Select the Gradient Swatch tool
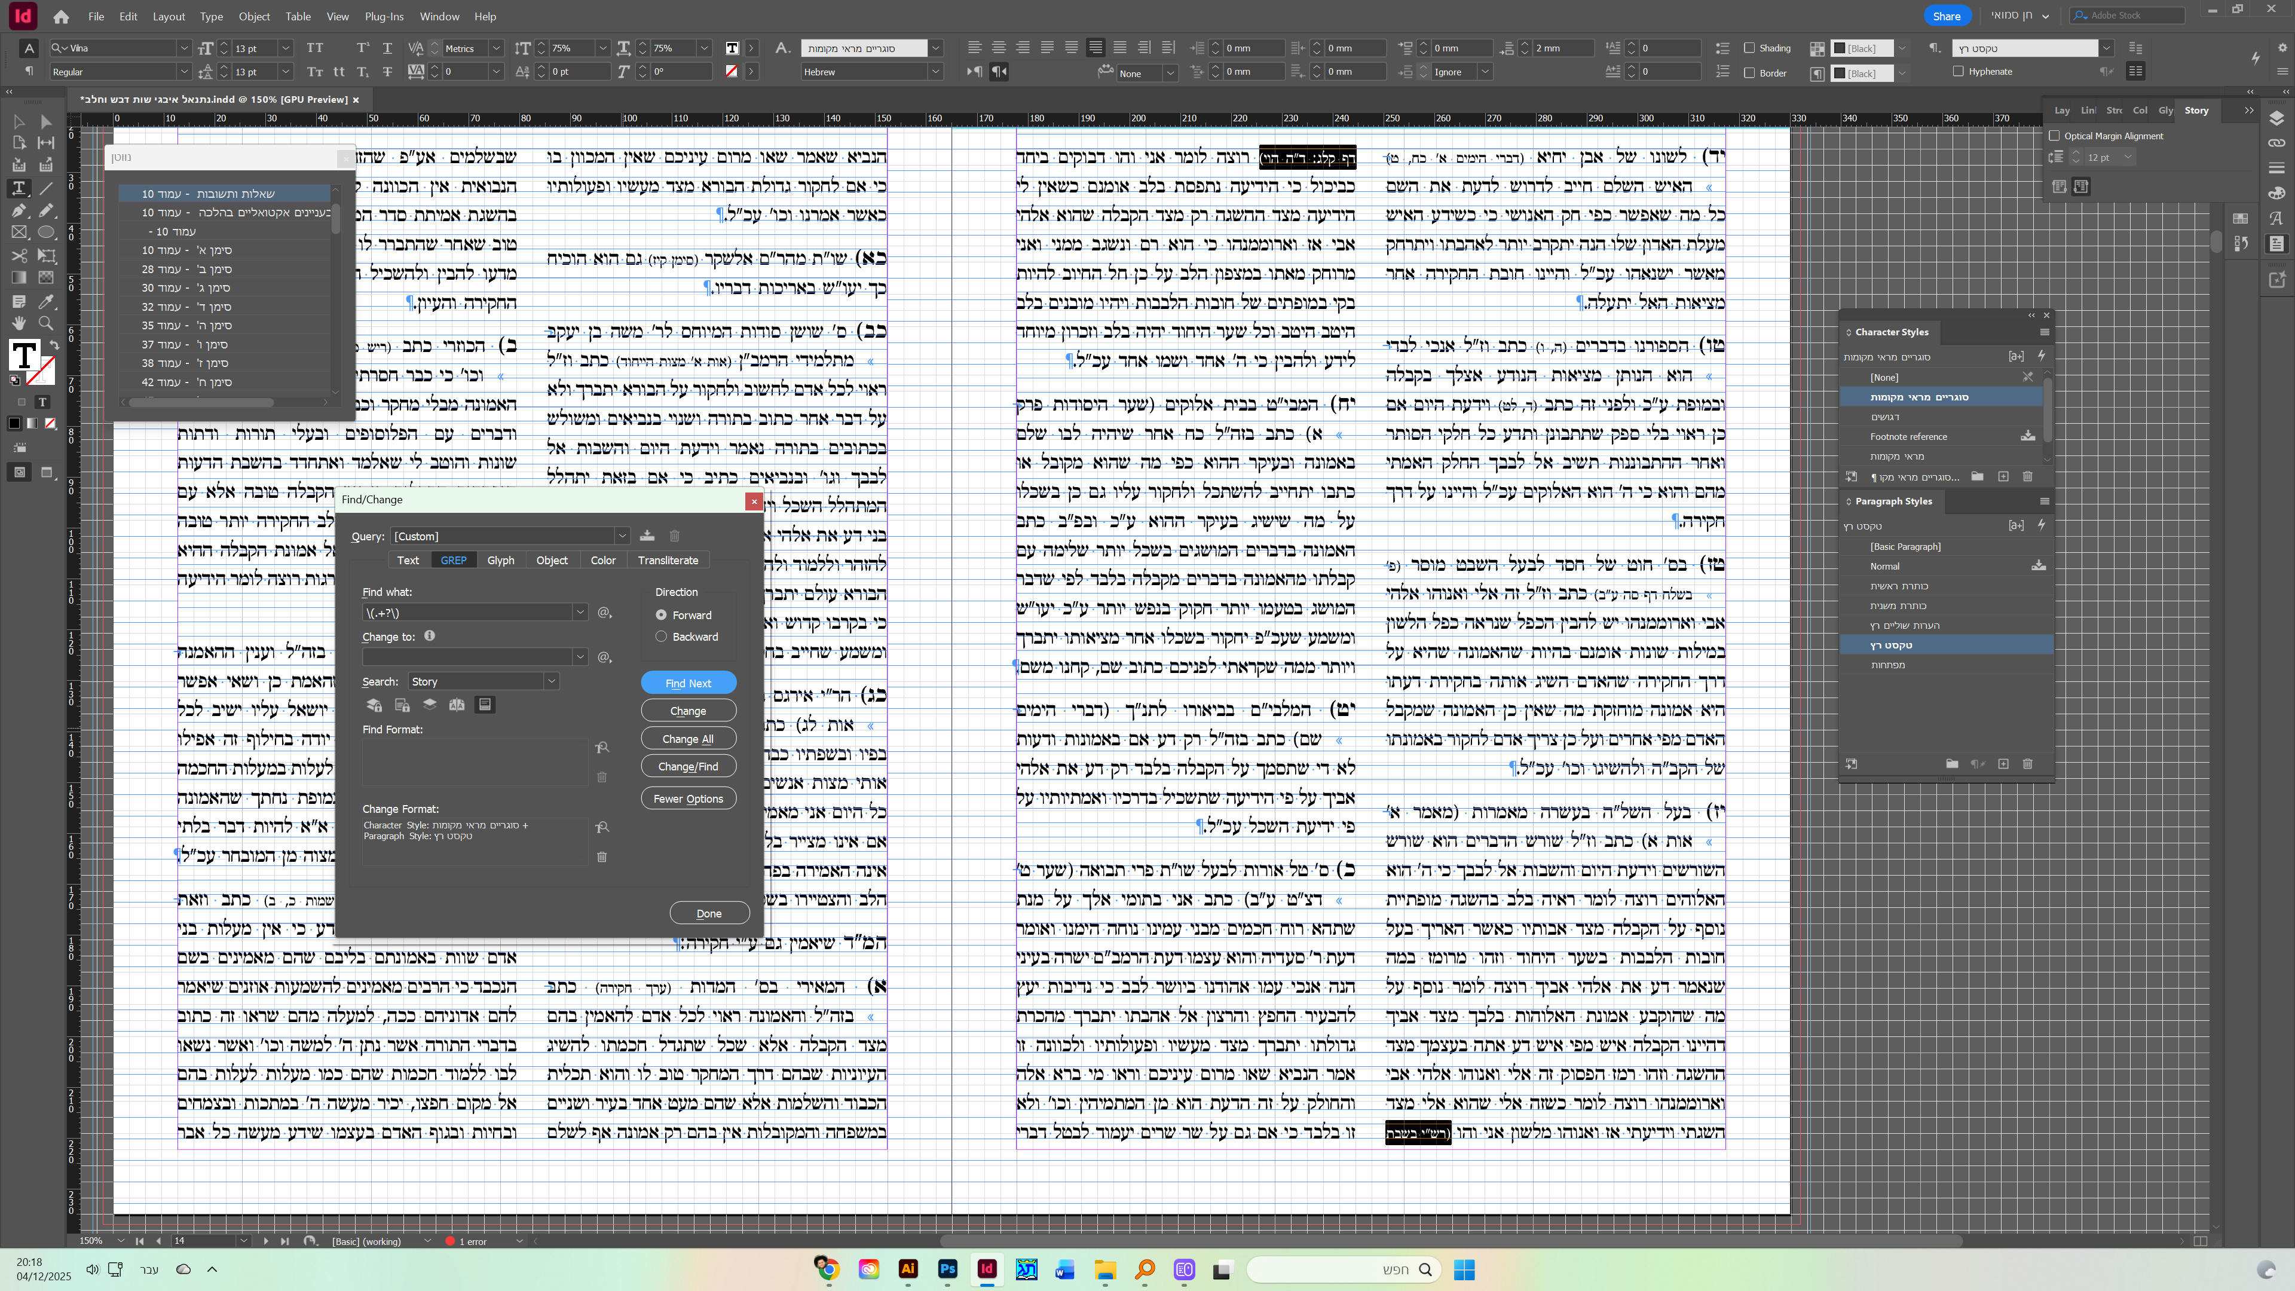The width and height of the screenshot is (2295, 1291). point(19,278)
